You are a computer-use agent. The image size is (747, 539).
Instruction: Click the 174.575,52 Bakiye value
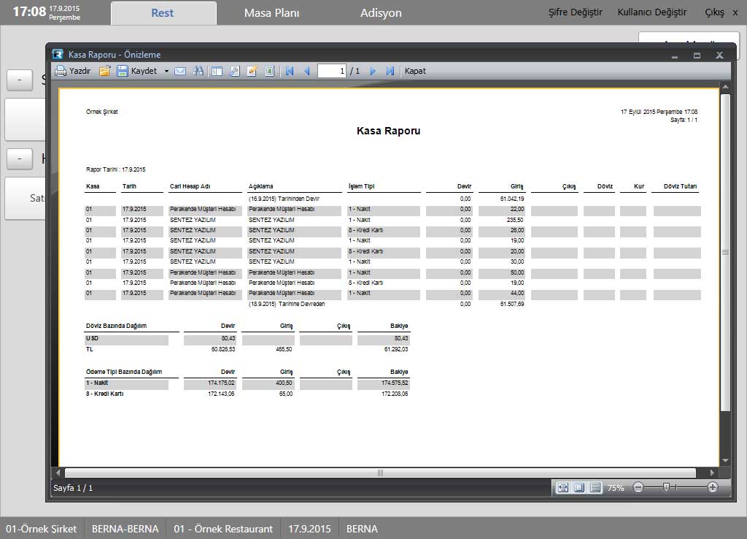click(395, 383)
